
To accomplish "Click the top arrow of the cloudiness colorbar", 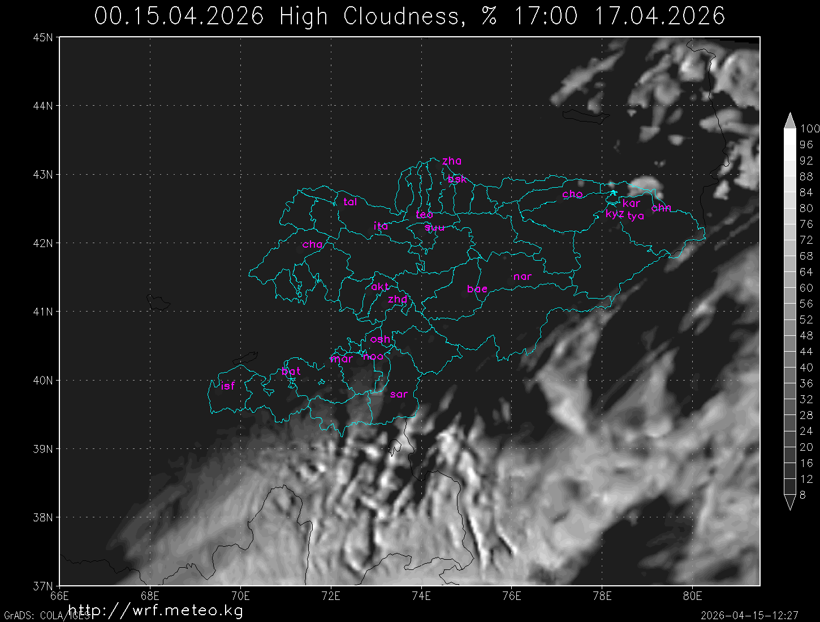I will tap(789, 120).
